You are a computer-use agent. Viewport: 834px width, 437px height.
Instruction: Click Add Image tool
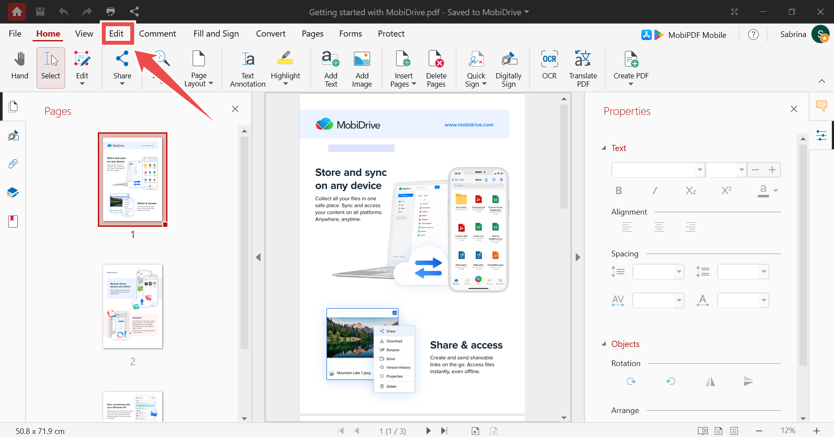[362, 69]
